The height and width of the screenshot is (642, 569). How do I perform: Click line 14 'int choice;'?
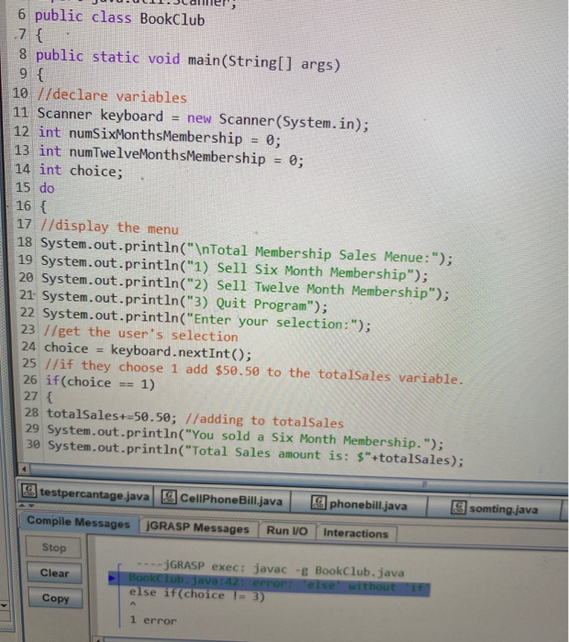81,171
